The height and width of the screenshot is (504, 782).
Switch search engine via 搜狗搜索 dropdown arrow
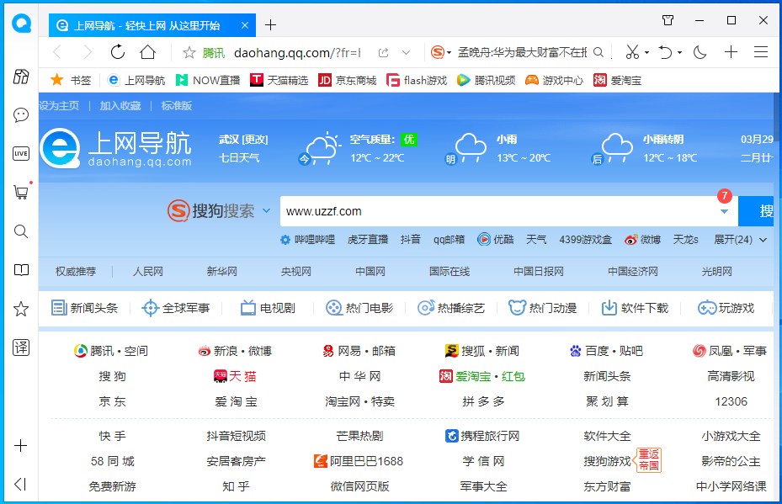266,210
